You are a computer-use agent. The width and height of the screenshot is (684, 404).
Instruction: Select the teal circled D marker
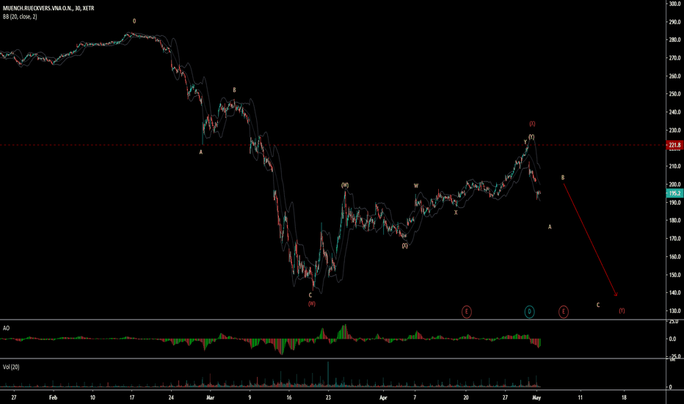[529, 311]
